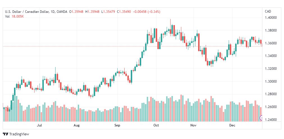Select the Sep marker on time axis
The width and height of the screenshot is (284, 139).
tap(117, 125)
